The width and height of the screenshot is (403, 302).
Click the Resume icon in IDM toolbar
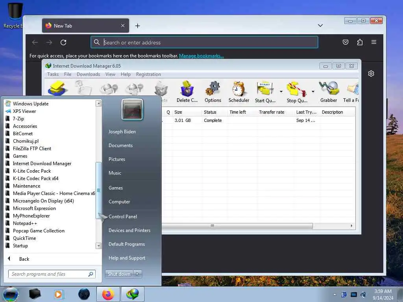[83, 88]
